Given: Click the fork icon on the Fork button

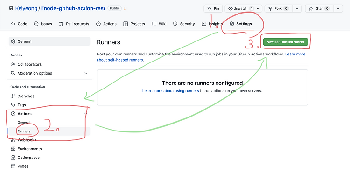Looking at the screenshot, I should point(270,9).
